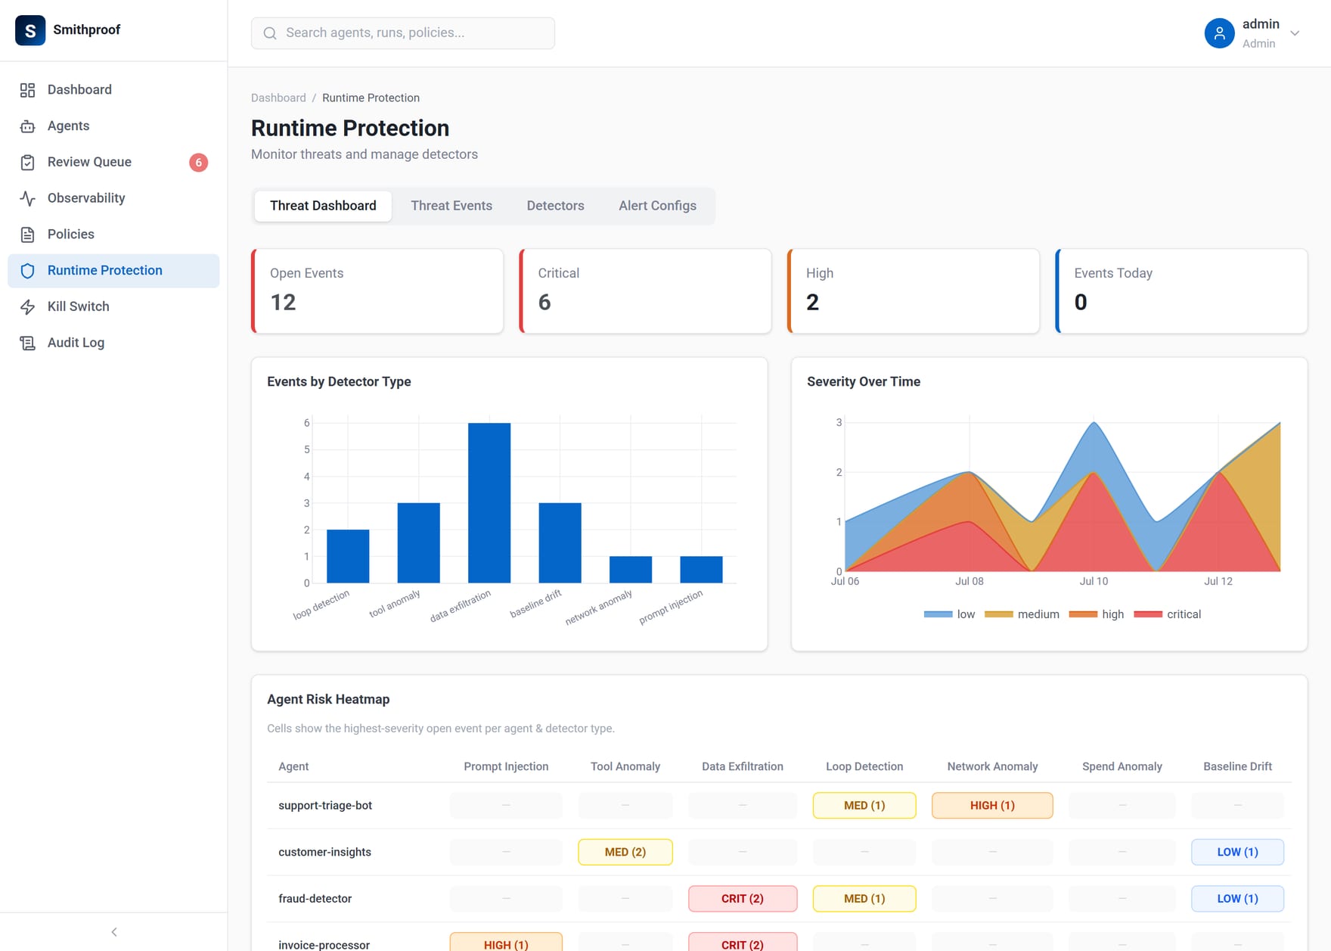Image resolution: width=1331 pixels, height=951 pixels.
Task: Click the Critical count card
Action: click(645, 291)
